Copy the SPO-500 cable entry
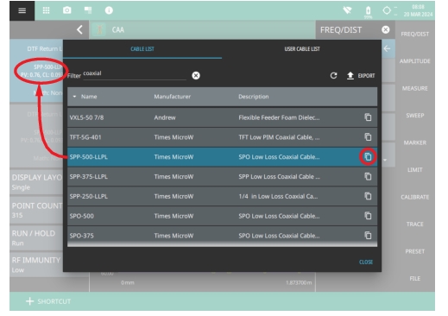 pos(368,216)
